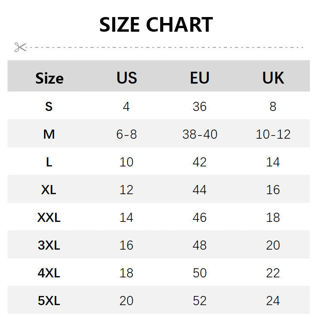The width and height of the screenshot is (317, 317).
Task: Click the UK value 24
Action: point(273,301)
